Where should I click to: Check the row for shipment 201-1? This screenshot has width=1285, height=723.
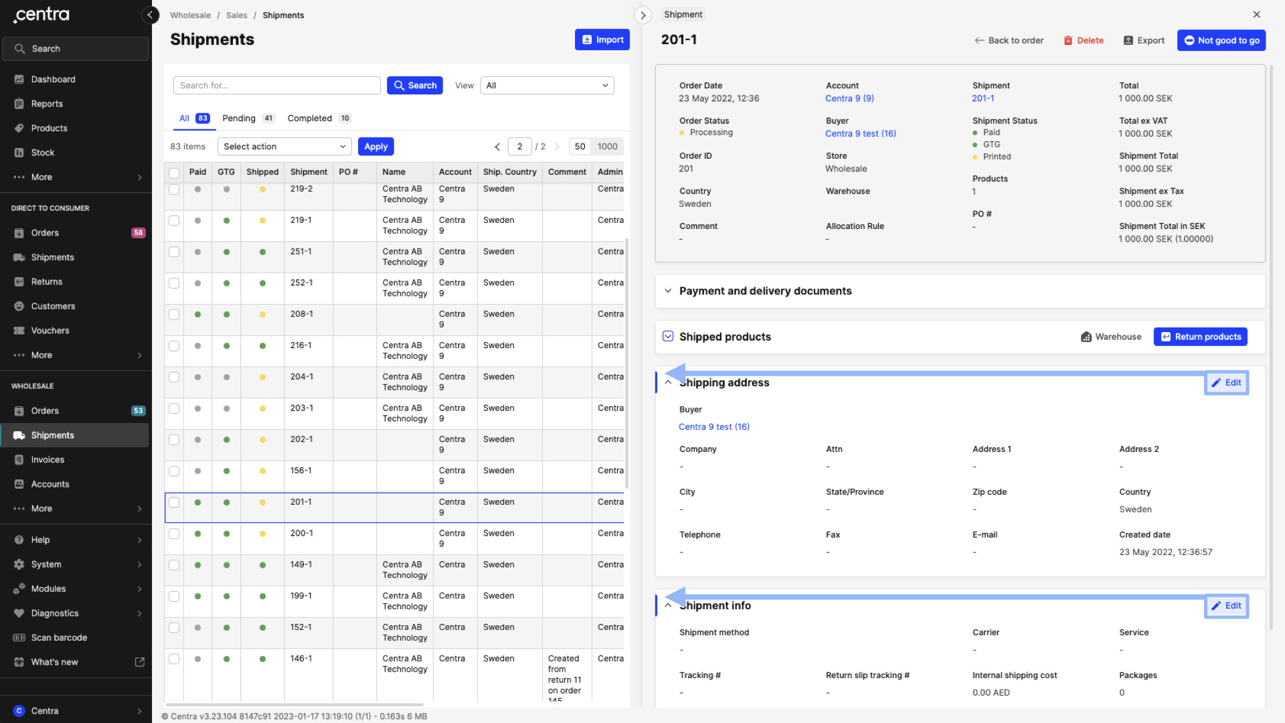pyautogui.click(x=174, y=503)
